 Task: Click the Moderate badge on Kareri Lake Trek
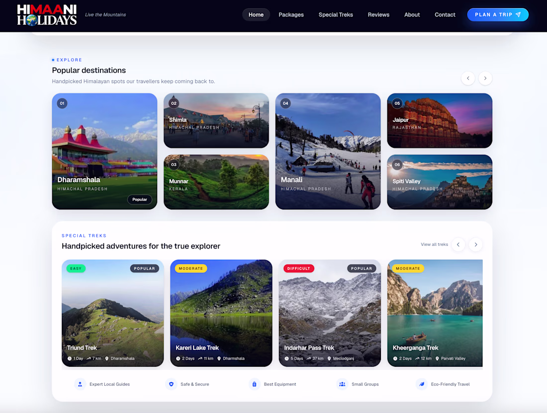(191, 269)
